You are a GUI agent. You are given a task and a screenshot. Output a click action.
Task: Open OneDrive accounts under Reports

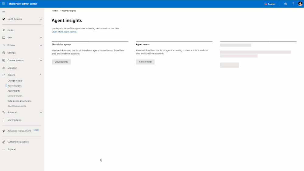click(x=17, y=106)
